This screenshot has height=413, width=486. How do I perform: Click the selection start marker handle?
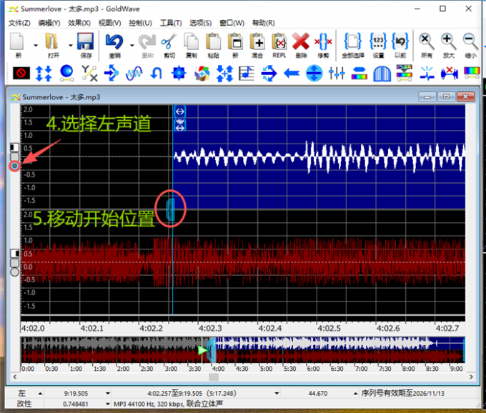pos(170,209)
